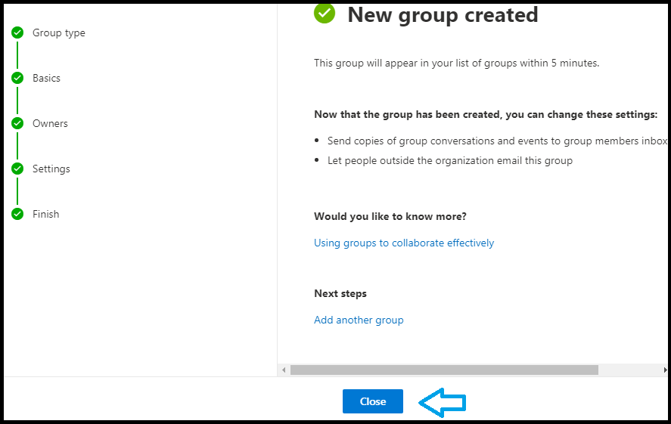Click the Owners step checkmark icon

(x=17, y=123)
